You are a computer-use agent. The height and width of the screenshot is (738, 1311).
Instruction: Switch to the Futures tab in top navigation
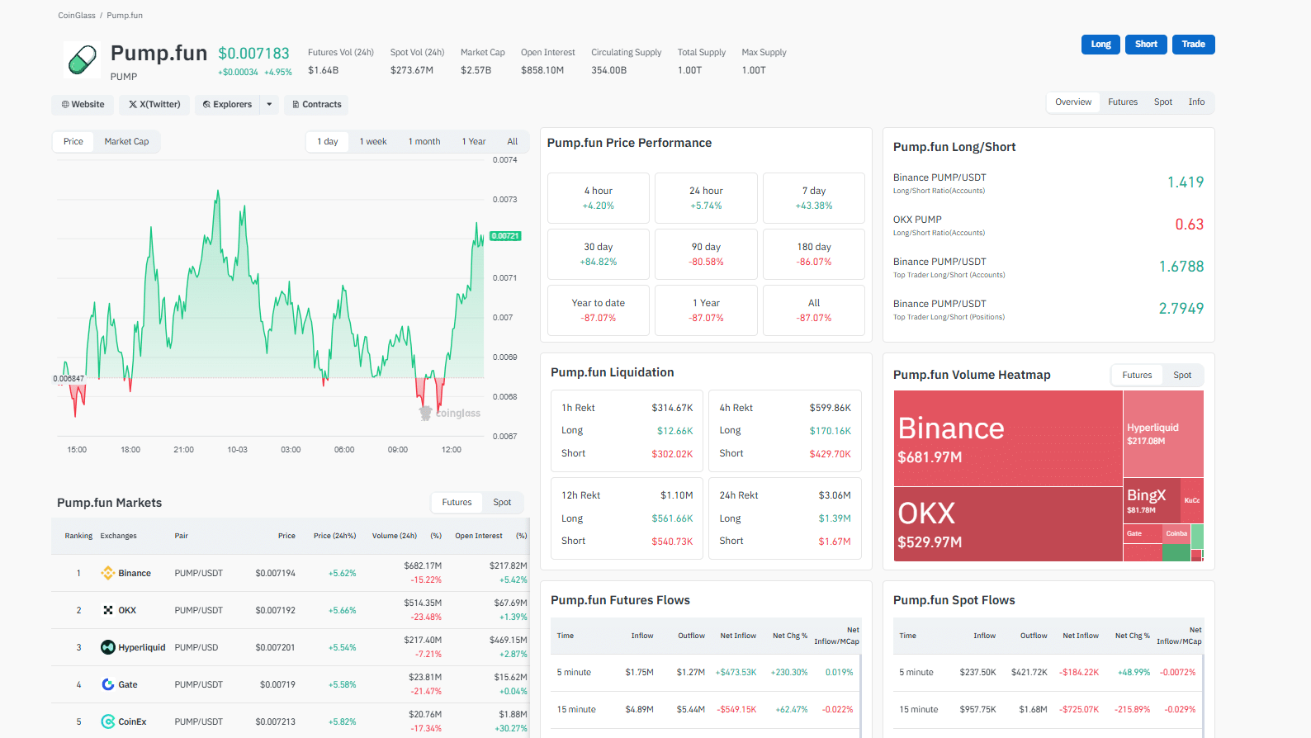tap(1122, 102)
